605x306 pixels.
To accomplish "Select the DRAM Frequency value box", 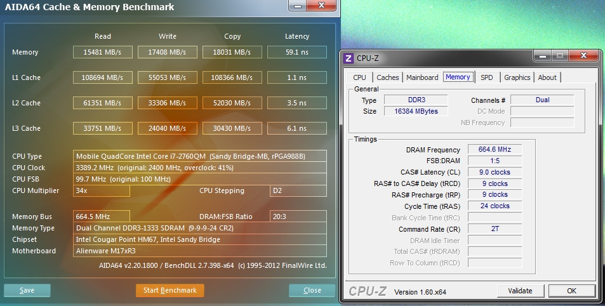I will pyautogui.click(x=495, y=150).
